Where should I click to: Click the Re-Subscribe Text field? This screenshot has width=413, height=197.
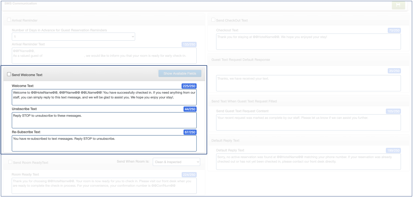104,143
